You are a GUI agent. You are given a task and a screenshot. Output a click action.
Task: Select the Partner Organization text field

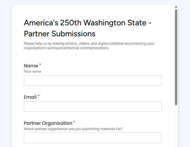(93, 138)
